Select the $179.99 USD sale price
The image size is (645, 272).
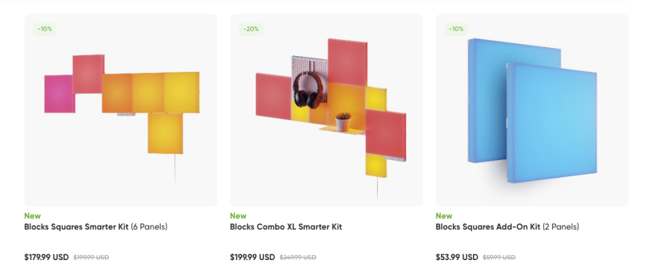(46, 257)
